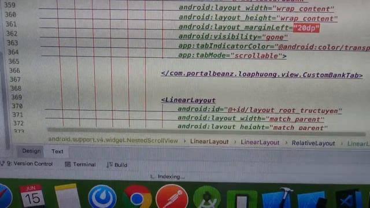Launch Google Chrome from the dock
The height and width of the screenshot is (208, 370).
(x=138, y=197)
